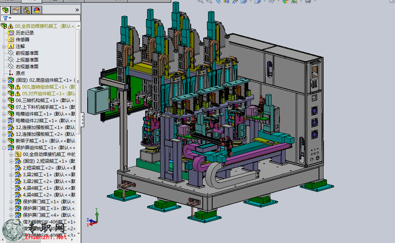This screenshot has height=243, width=395.
Task: Select the 001,旋转组合能工<1> warning component
Action: 45,87
